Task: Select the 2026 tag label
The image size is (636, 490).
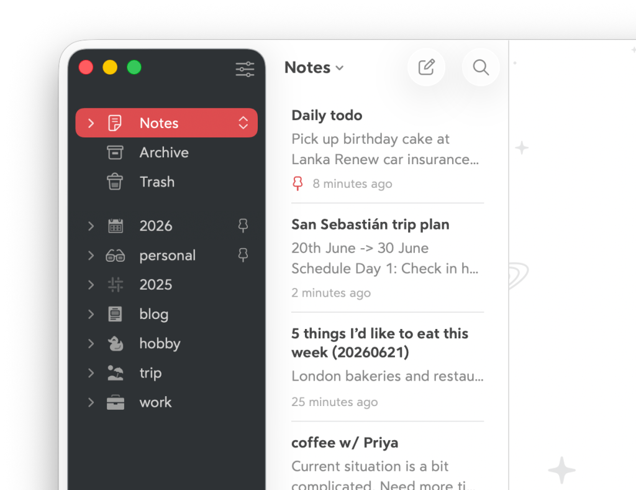Action: pos(156,226)
